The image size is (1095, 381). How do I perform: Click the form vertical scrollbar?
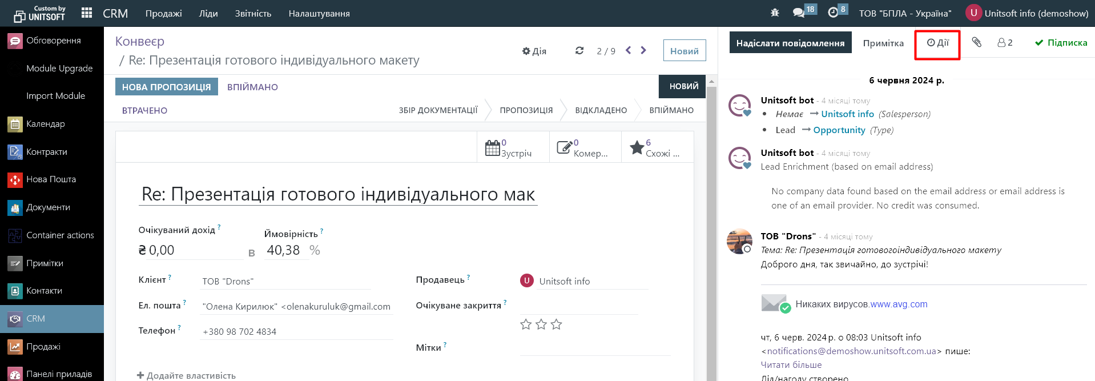[711, 228]
